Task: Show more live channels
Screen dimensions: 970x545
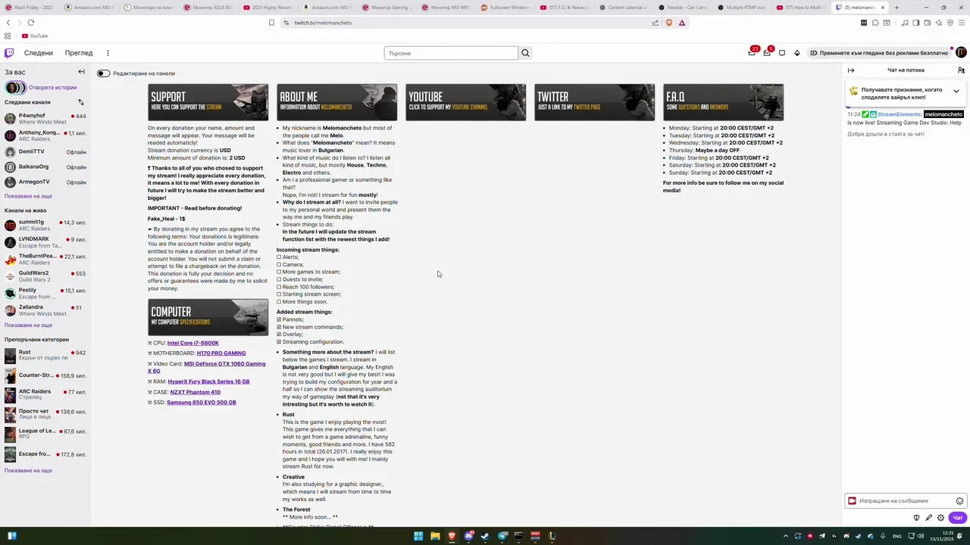Action: 28,325
